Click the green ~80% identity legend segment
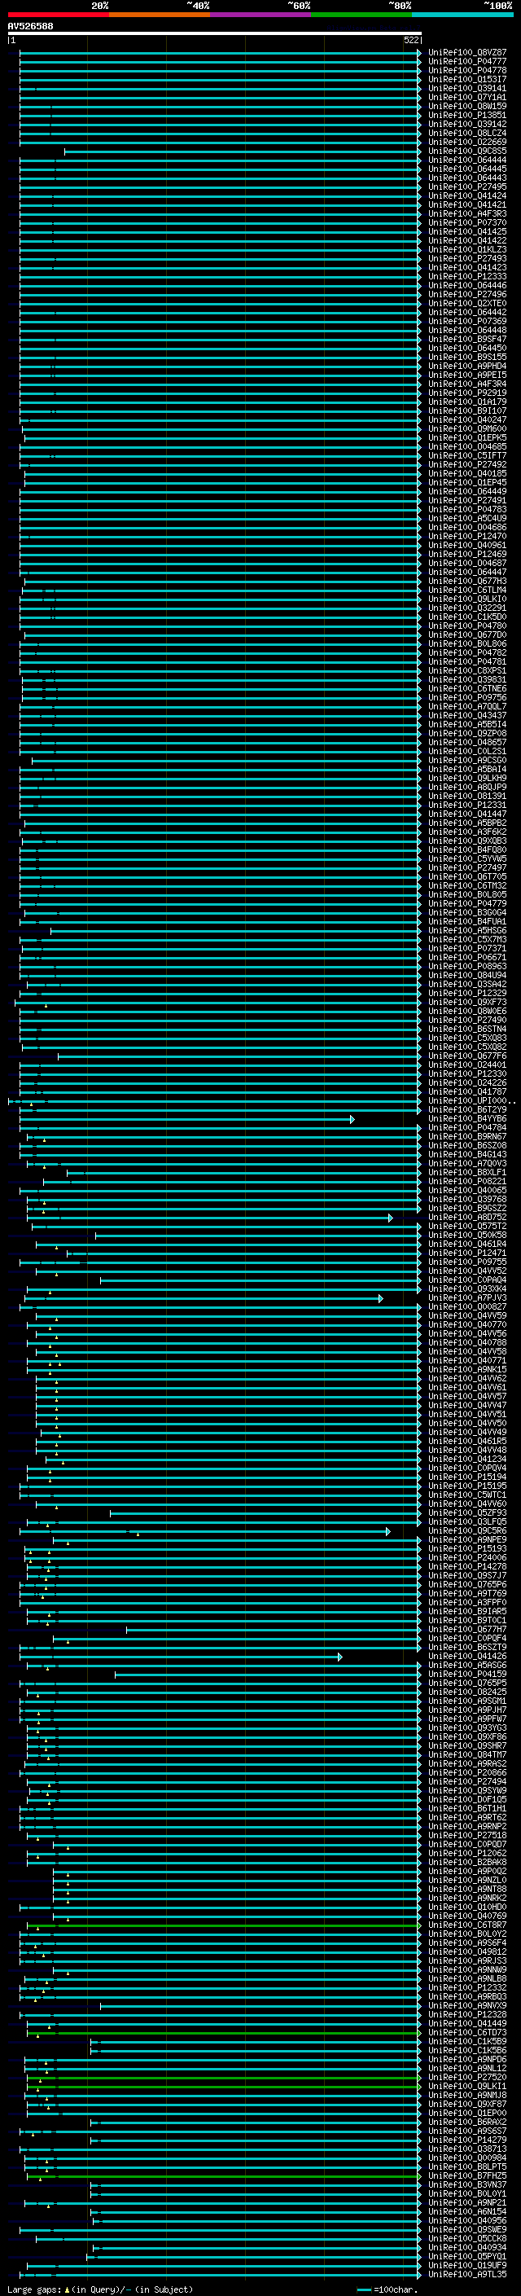The image size is (521, 2296). click(361, 15)
